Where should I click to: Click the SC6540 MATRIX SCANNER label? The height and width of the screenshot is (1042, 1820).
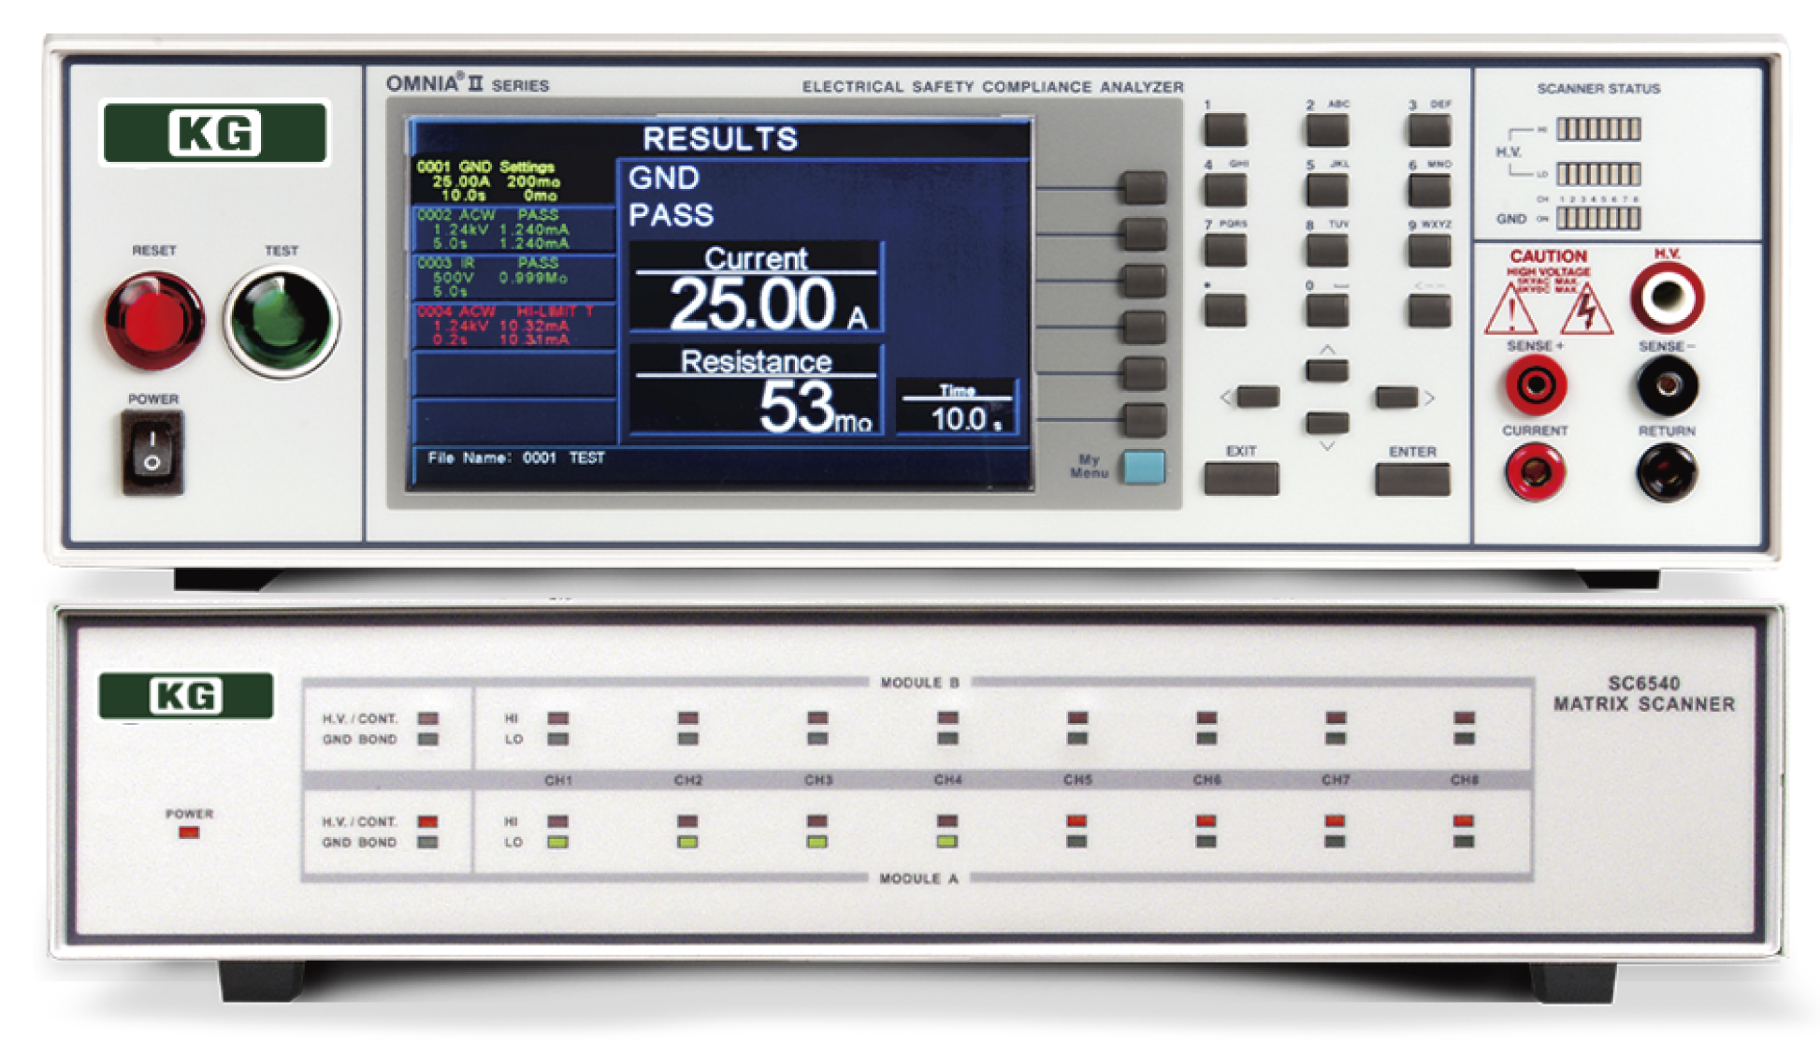pos(1644,694)
